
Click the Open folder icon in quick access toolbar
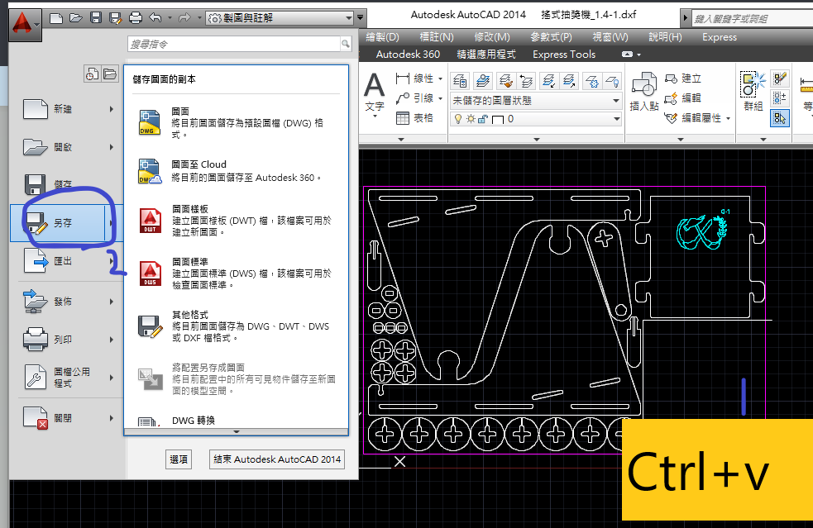point(76,18)
